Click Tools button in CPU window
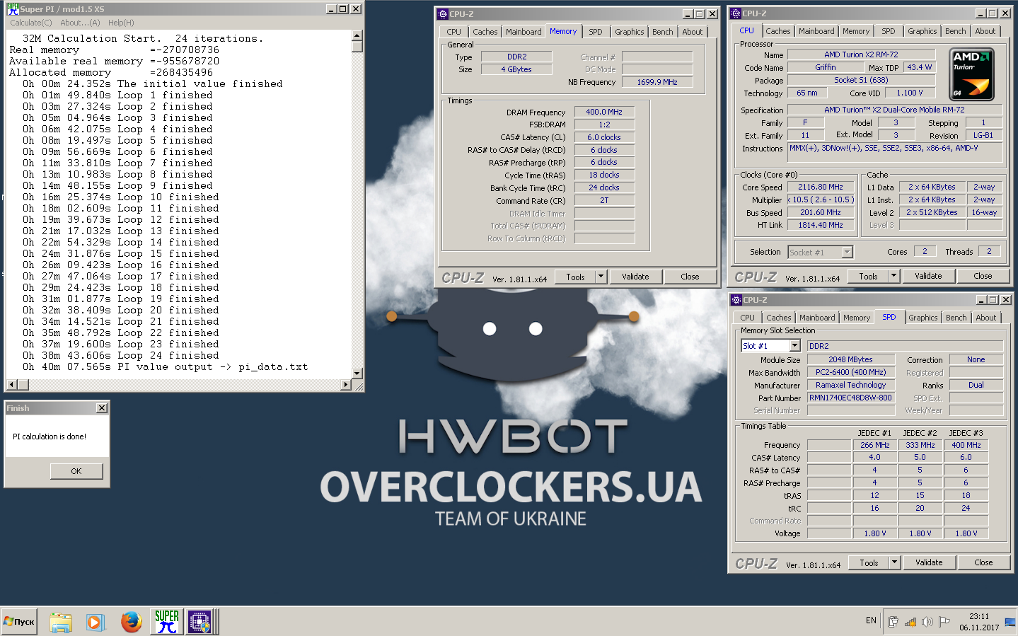The image size is (1018, 636). [868, 276]
